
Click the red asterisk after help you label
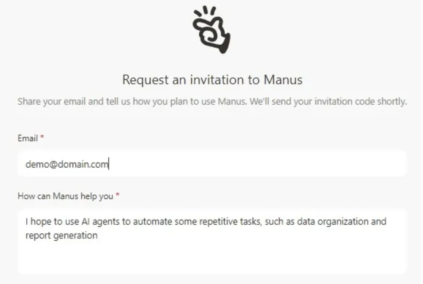(x=117, y=194)
